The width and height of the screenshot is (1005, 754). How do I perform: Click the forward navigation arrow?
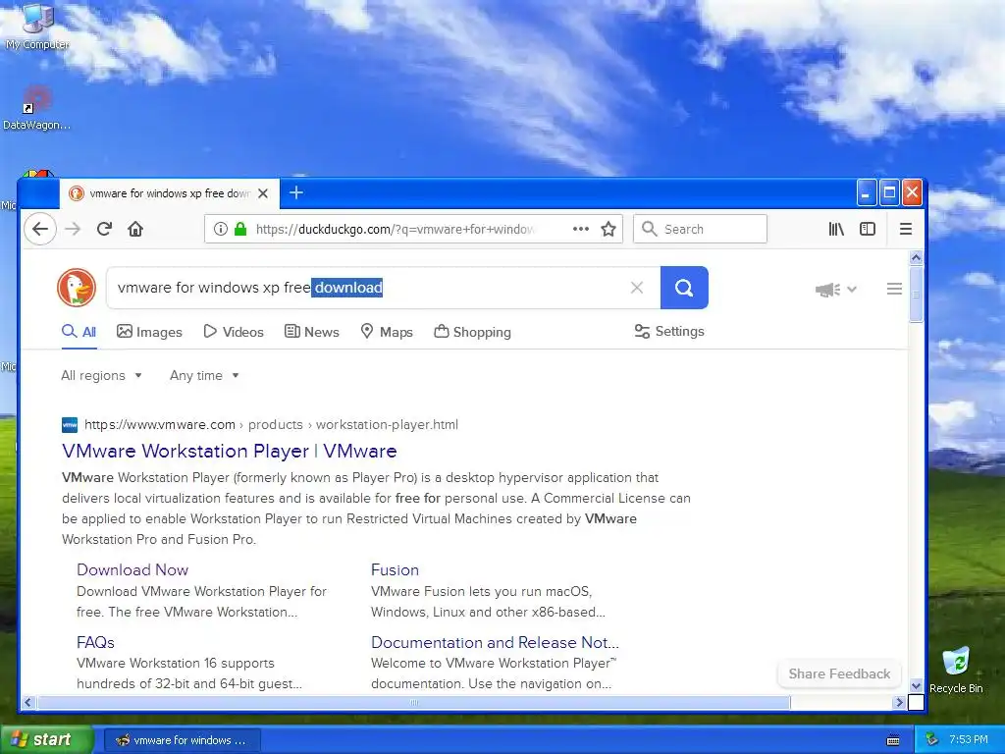click(x=73, y=229)
